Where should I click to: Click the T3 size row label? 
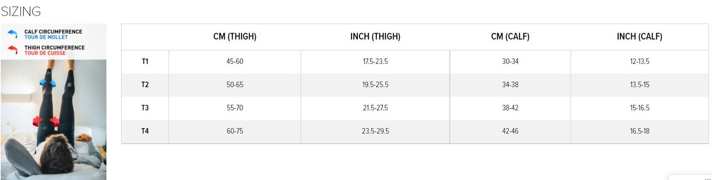pyautogui.click(x=145, y=108)
